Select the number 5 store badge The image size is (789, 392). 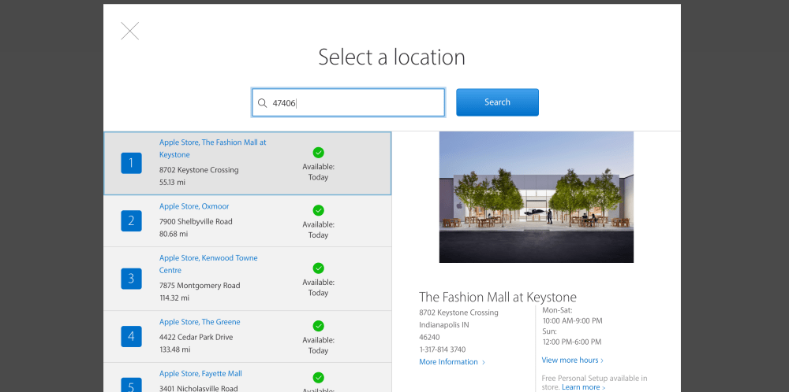[131, 385]
